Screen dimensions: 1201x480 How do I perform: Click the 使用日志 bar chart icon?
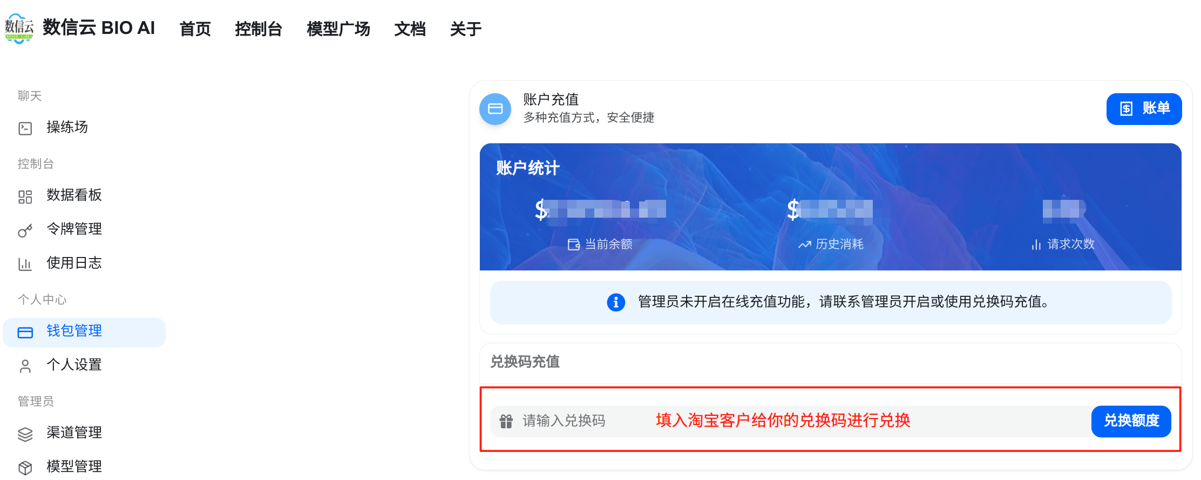(25, 264)
